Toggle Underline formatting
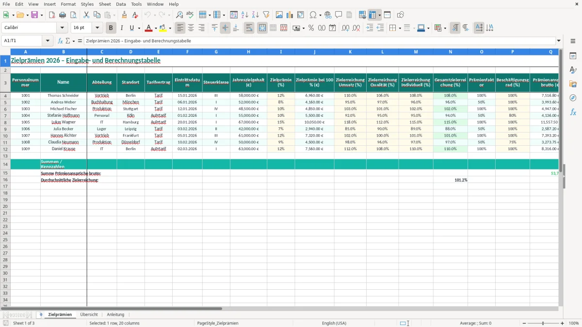Screen dimensions: 582x327 (131, 28)
